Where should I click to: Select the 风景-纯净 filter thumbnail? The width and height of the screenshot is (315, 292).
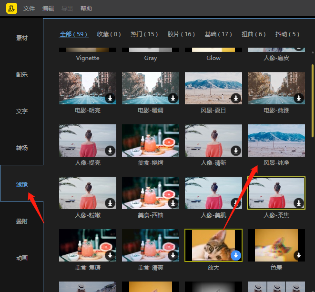pyautogui.click(x=276, y=141)
